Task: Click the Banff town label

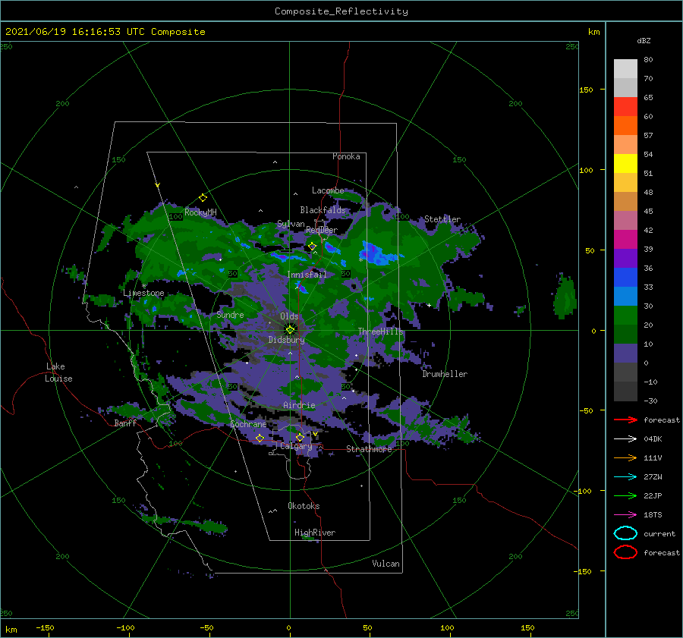Action: click(x=125, y=423)
